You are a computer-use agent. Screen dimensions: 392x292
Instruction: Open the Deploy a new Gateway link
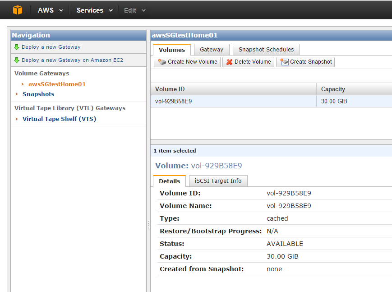[x=51, y=47]
